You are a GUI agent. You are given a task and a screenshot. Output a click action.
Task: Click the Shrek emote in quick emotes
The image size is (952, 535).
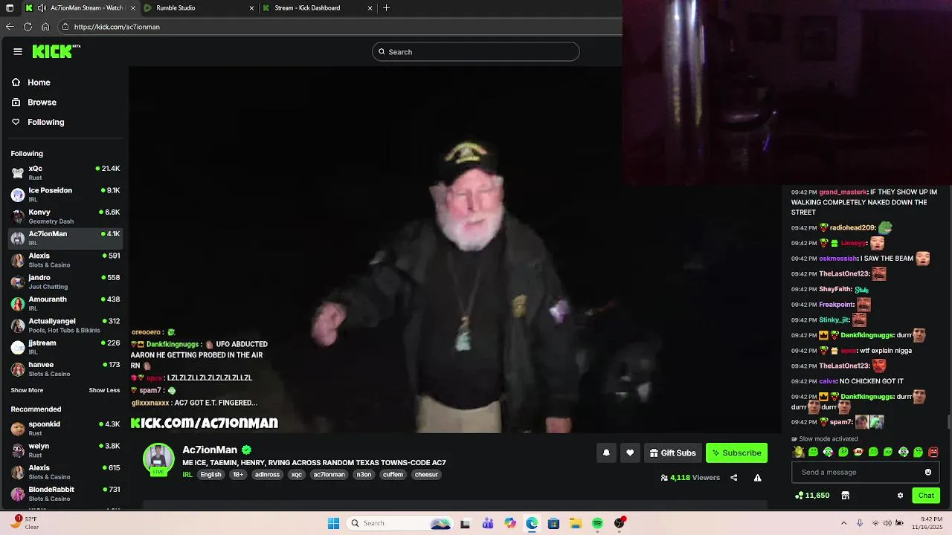tap(798, 452)
